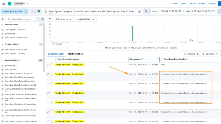Click the Columns button
This screenshot has height=124, width=221.
click(191, 54)
